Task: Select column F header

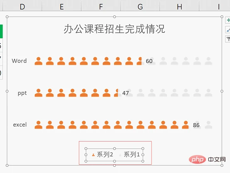Action: 101,7
